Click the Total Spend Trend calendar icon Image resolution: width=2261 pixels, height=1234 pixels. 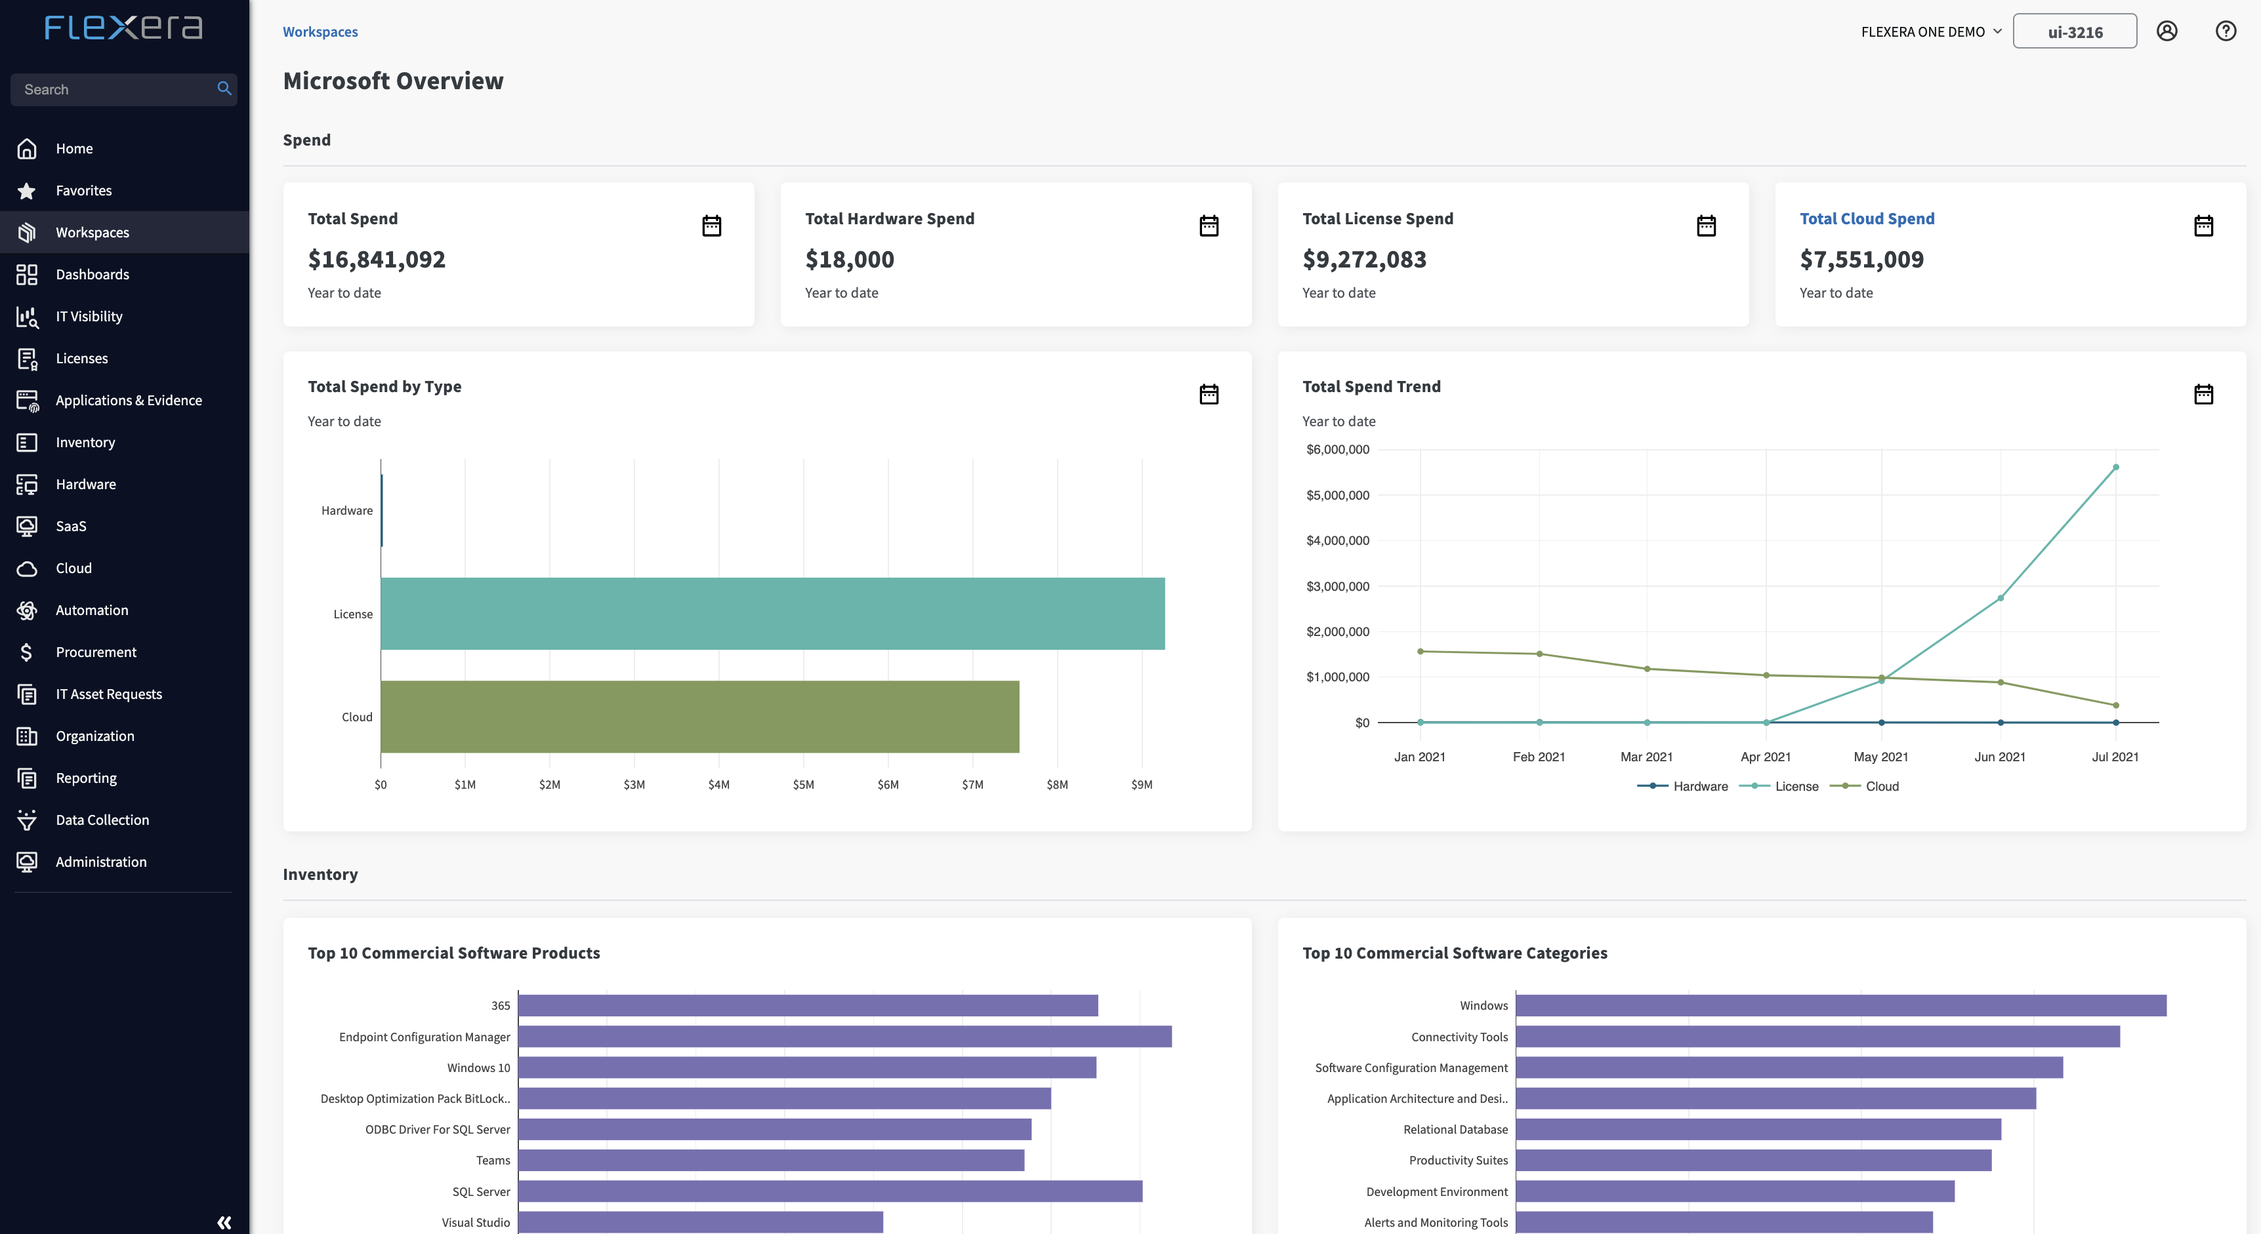[2202, 393]
